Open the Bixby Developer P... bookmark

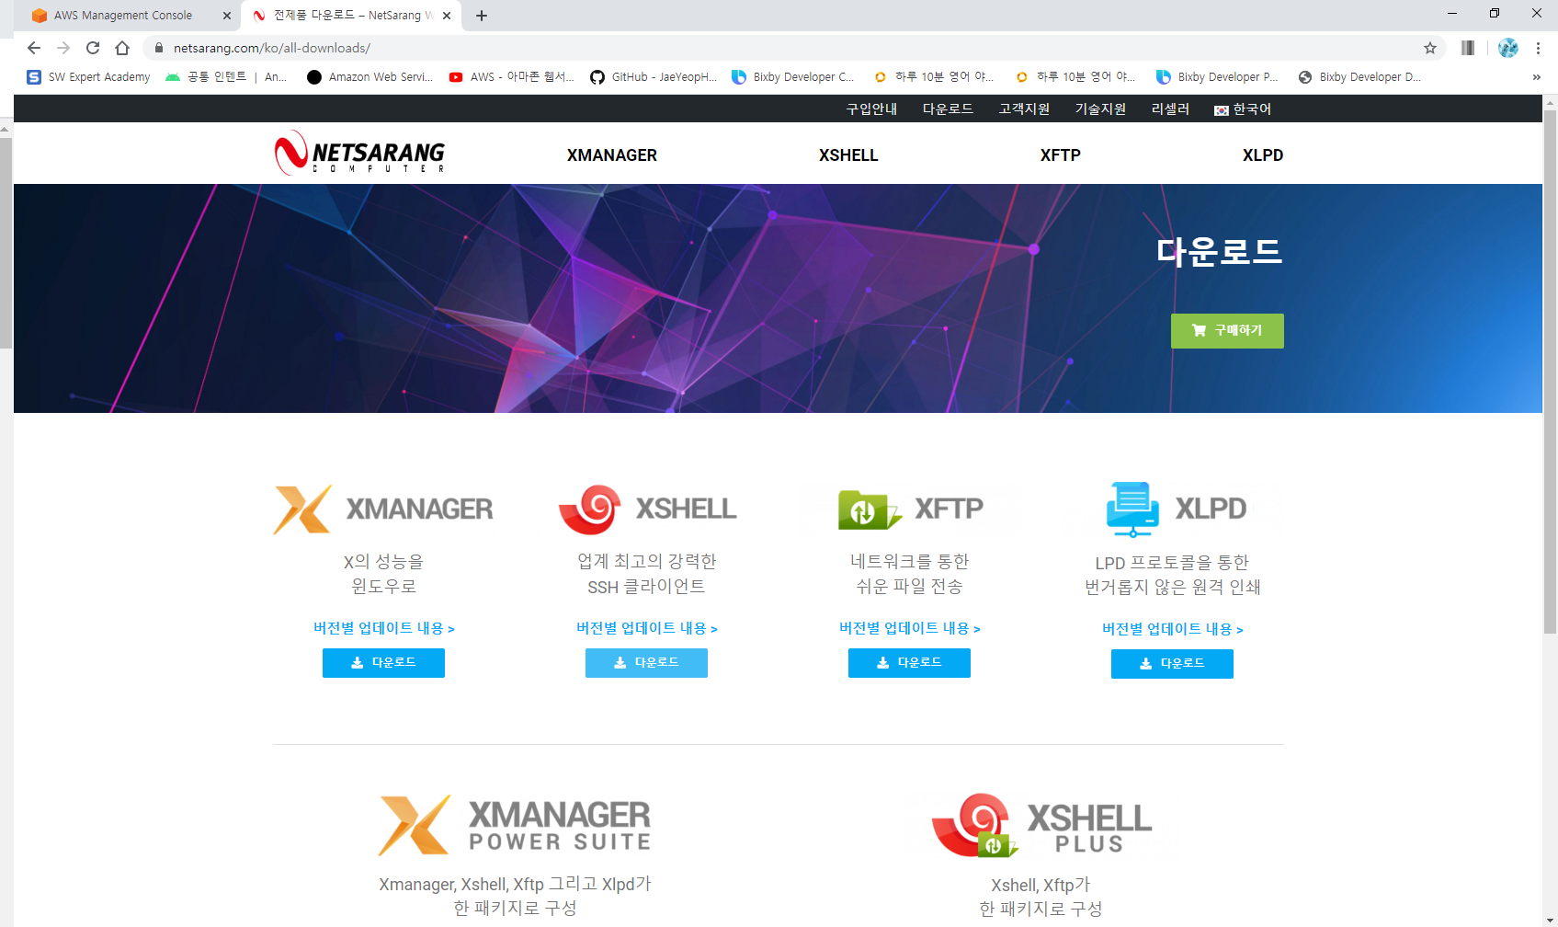pos(1217,77)
